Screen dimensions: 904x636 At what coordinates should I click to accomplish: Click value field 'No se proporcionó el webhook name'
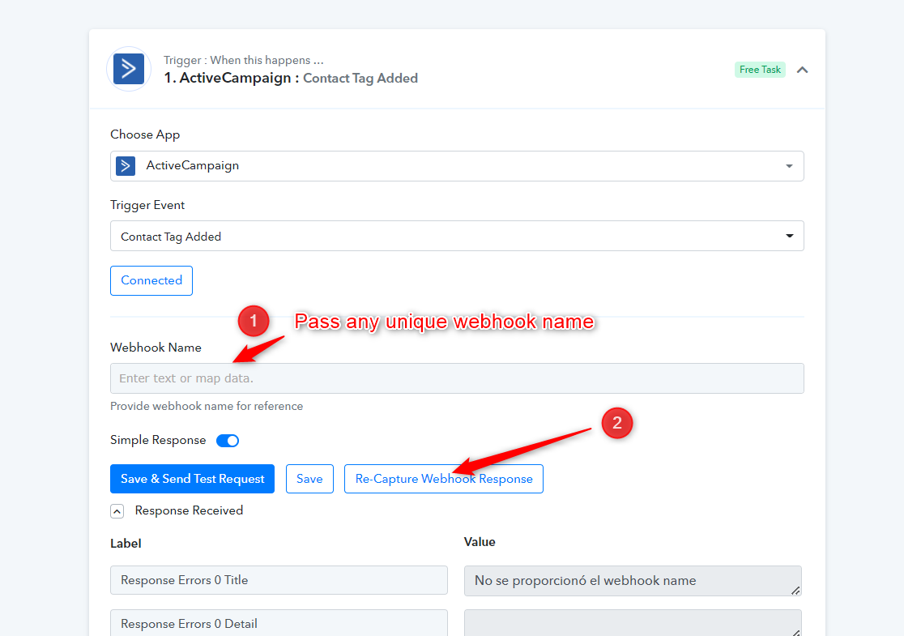coord(633,581)
